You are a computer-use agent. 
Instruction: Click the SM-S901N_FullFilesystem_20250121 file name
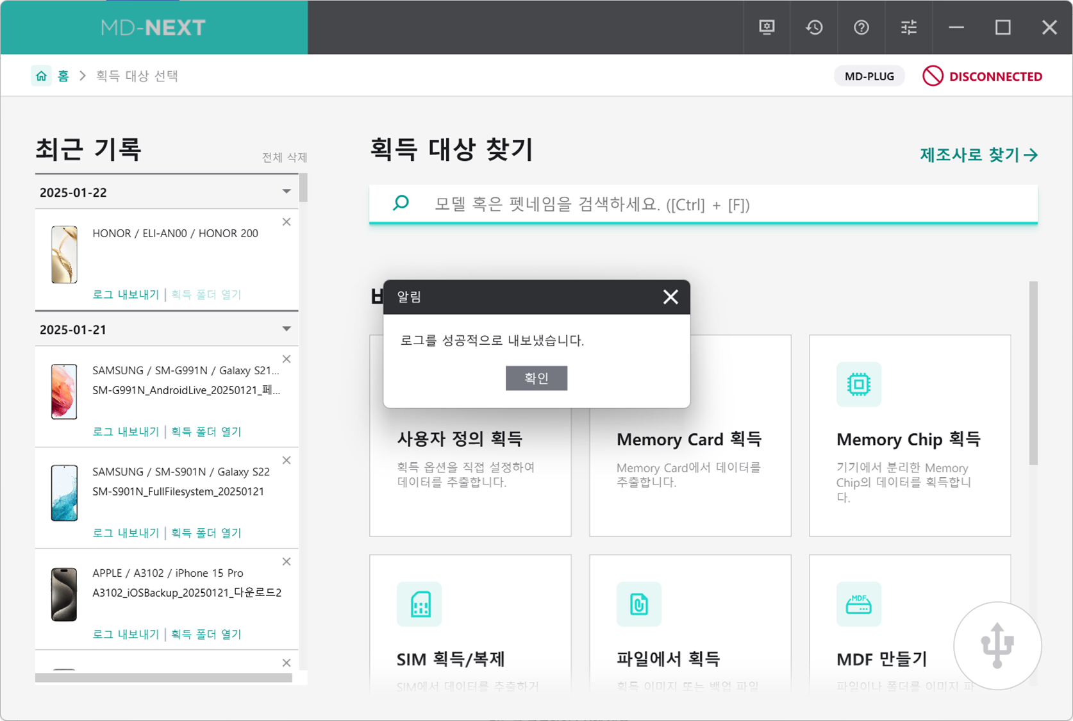coord(178,491)
